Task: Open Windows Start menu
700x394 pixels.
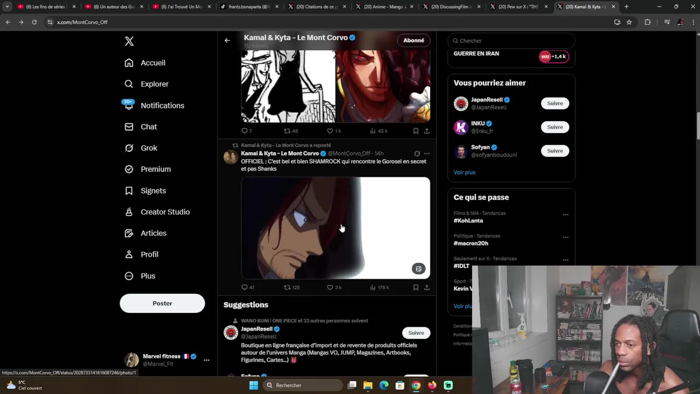Action: [x=253, y=385]
